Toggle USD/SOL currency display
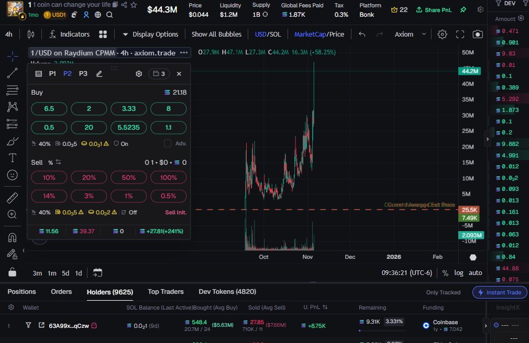 click(268, 35)
